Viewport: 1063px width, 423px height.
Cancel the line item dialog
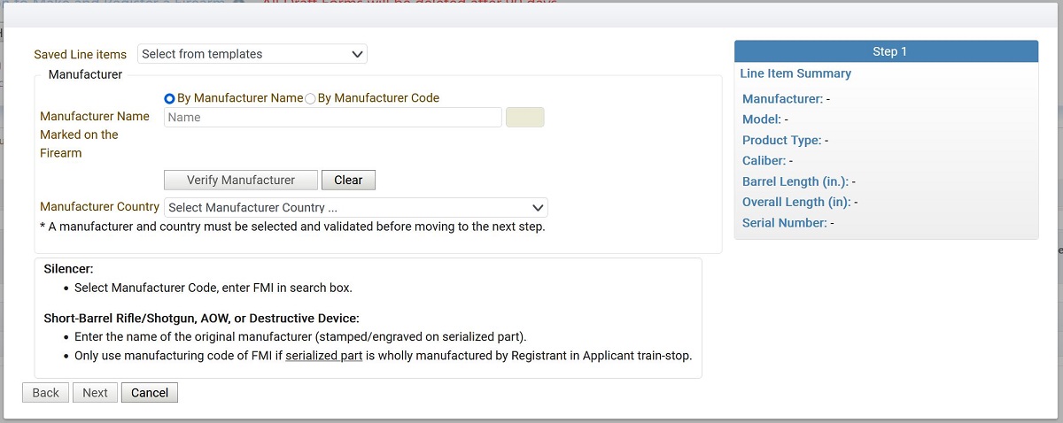[150, 392]
